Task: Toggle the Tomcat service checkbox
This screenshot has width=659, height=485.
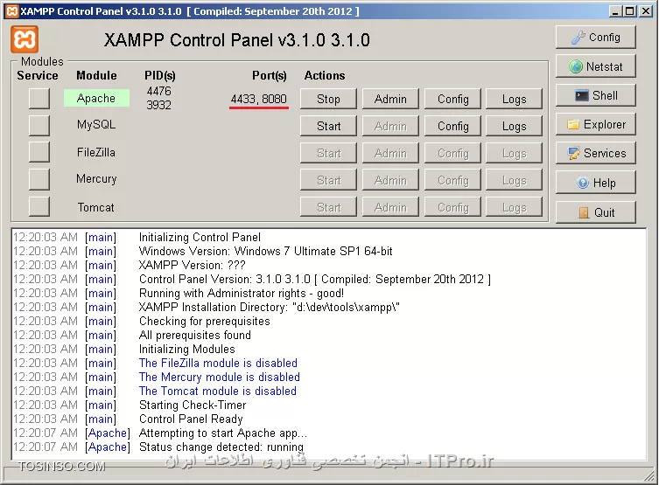Action: click(39, 207)
